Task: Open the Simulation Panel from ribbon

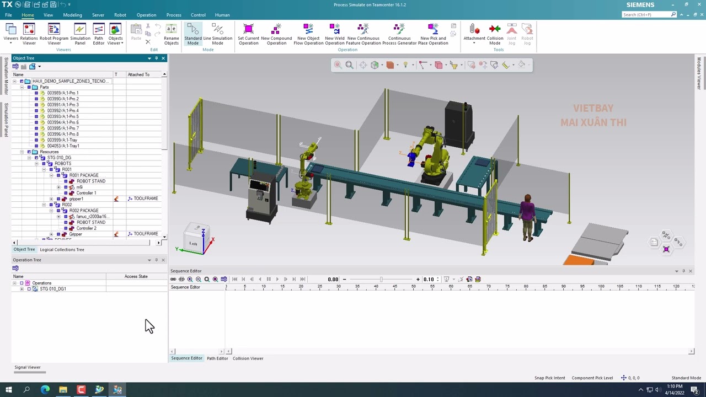Action: [x=80, y=34]
